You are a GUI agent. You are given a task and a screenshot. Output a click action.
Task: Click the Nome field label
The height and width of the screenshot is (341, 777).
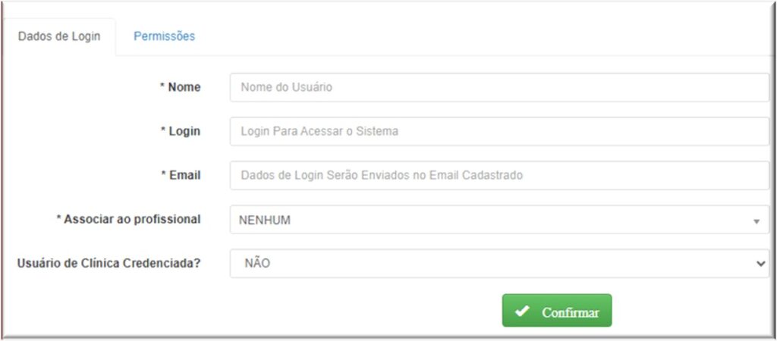184,87
